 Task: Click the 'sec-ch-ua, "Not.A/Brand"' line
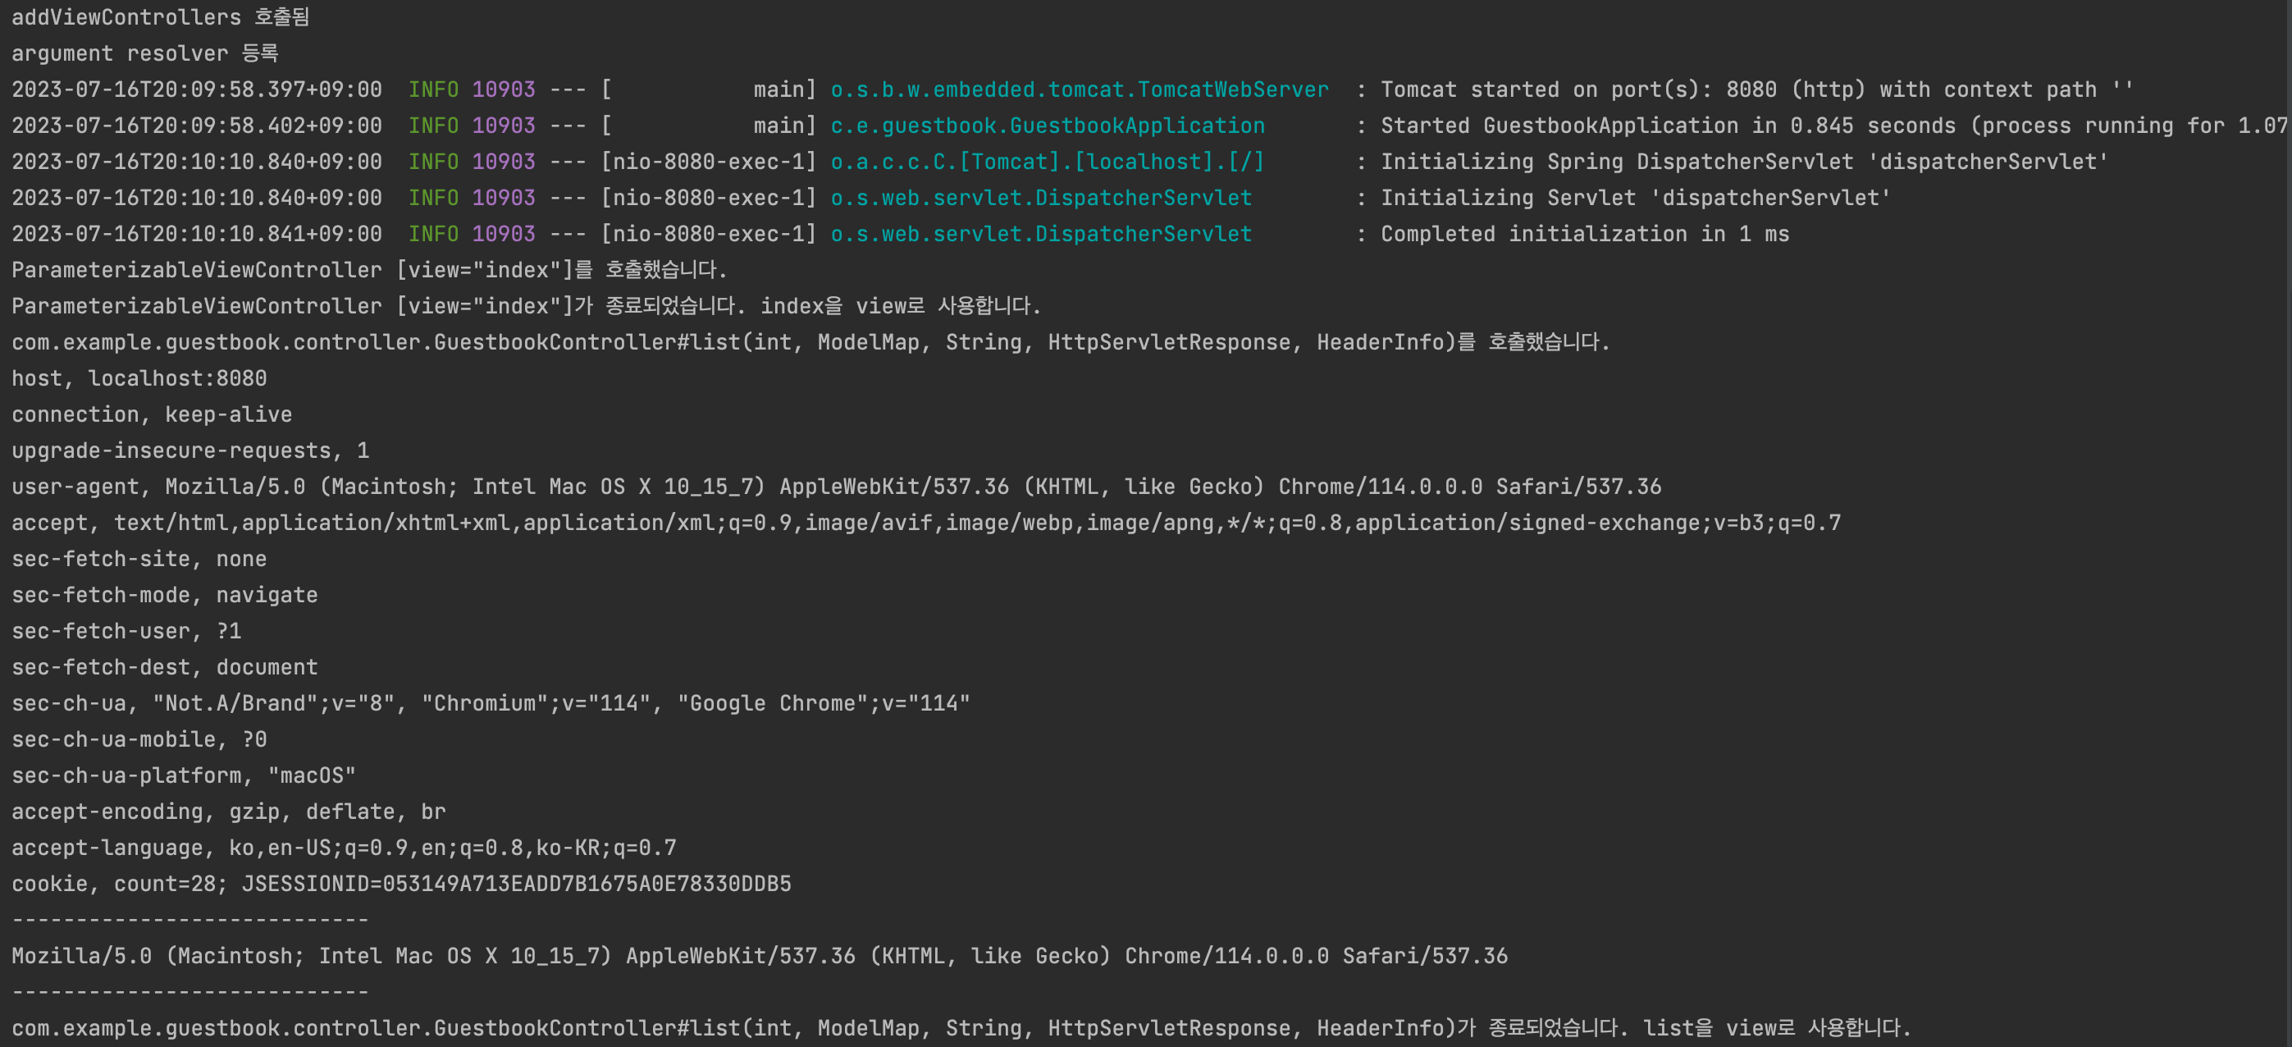tap(491, 702)
